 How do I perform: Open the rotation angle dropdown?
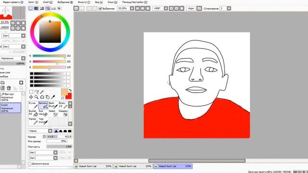click(x=166, y=8)
